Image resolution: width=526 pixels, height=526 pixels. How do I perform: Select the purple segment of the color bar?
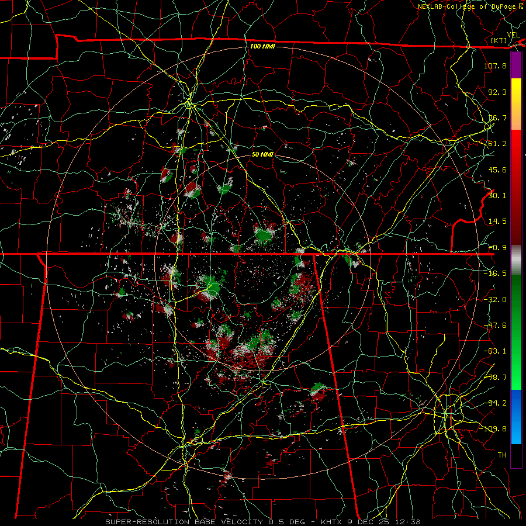(516, 65)
